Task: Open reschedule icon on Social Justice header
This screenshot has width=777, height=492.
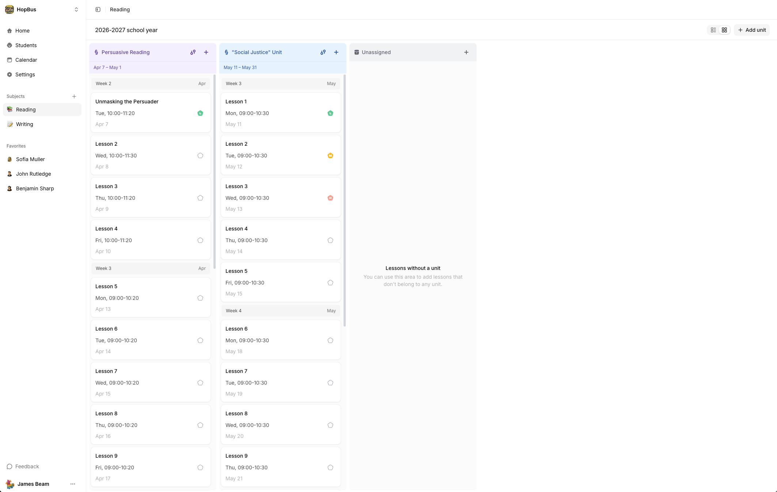Action: (x=323, y=52)
